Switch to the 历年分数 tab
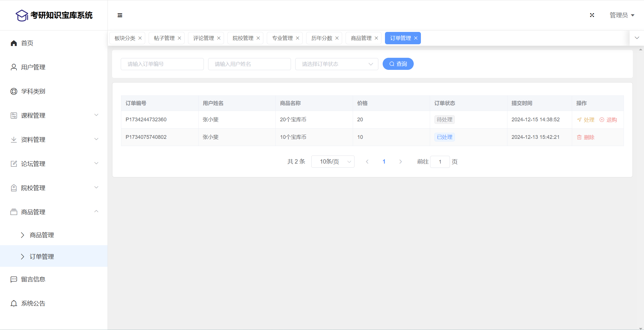This screenshot has width=644, height=330. pyautogui.click(x=321, y=38)
